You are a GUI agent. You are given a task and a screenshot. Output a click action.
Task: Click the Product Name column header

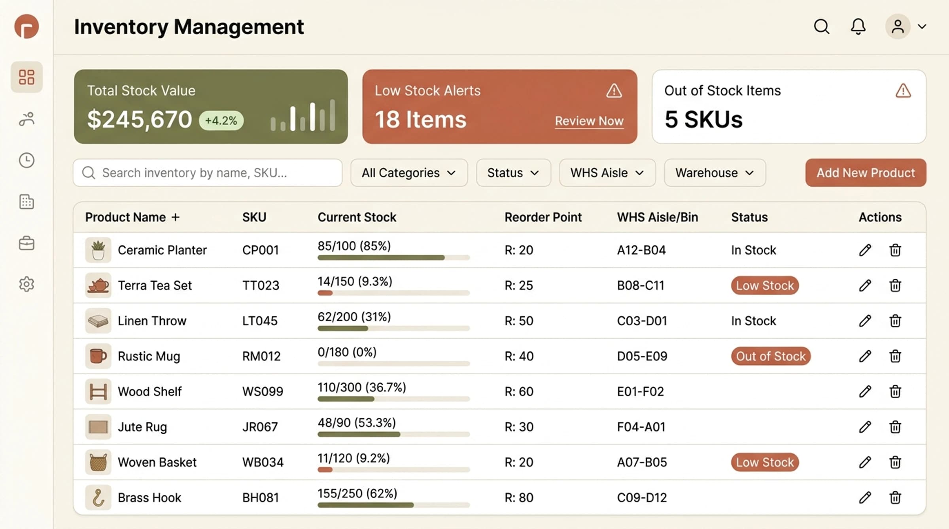125,217
